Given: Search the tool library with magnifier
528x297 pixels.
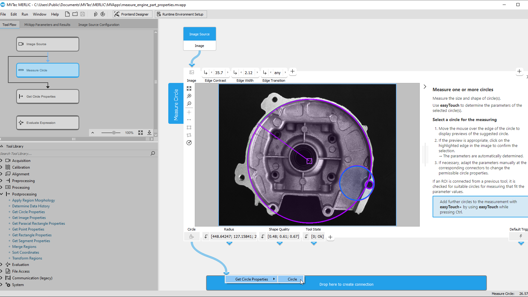Looking at the screenshot, I should tap(153, 153).
